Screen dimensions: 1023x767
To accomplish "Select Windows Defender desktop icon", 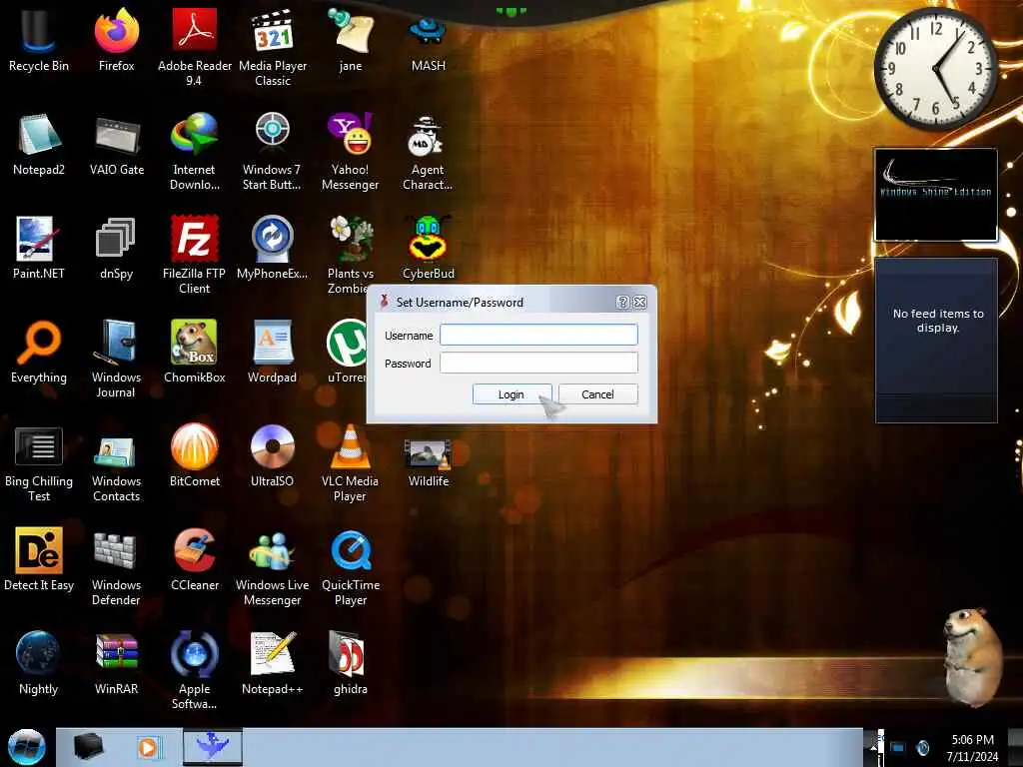I will [116, 566].
